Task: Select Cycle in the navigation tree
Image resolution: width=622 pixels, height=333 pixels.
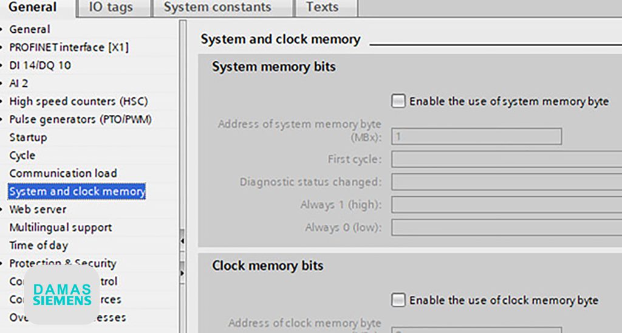Action: coord(22,155)
